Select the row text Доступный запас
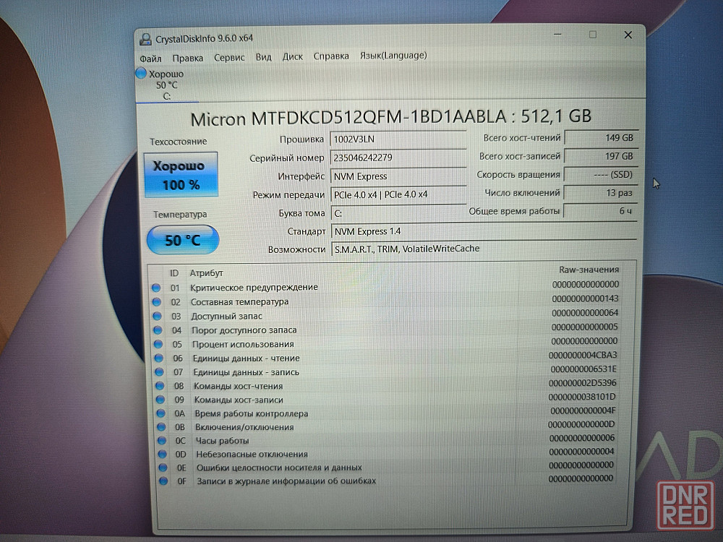Image resolution: width=723 pixels, height=542 pixels. coord(226,317)
